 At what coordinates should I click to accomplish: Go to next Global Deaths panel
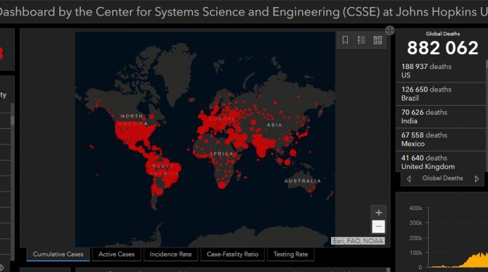click(477, 179)
